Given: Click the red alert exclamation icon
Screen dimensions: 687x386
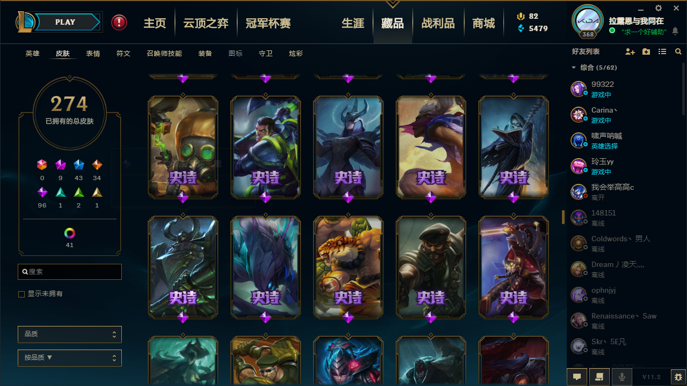Looking at the screenshot, I should pyautogui.click(x=119, y=23).
